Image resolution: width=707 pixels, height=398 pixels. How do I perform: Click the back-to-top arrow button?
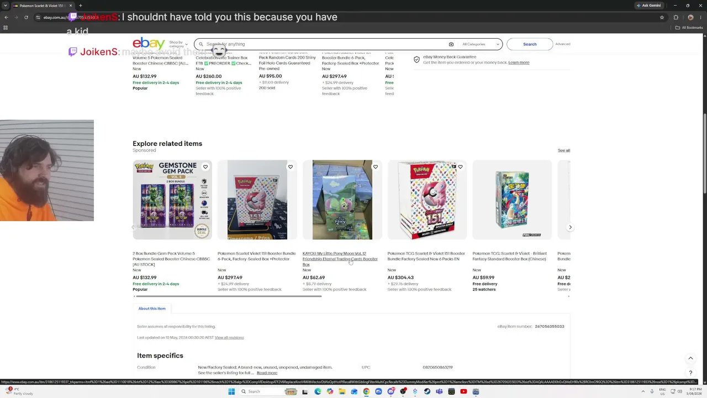[690, 358]
